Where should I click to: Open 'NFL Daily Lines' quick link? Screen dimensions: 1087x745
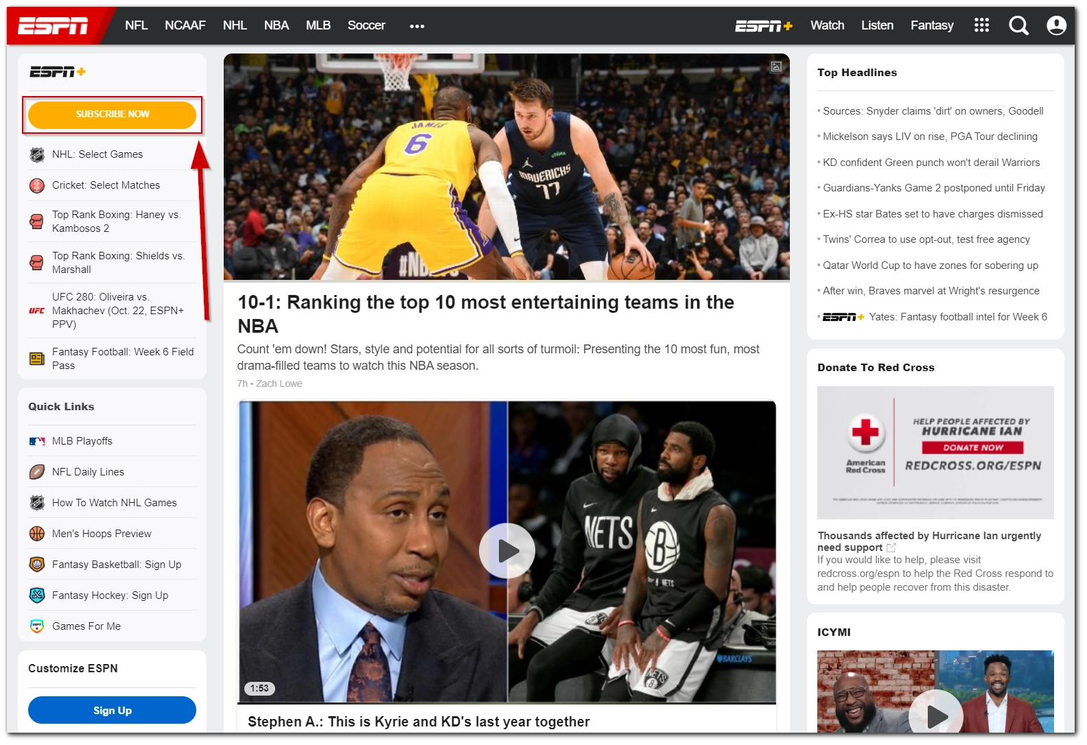click(x=88, y=472)
